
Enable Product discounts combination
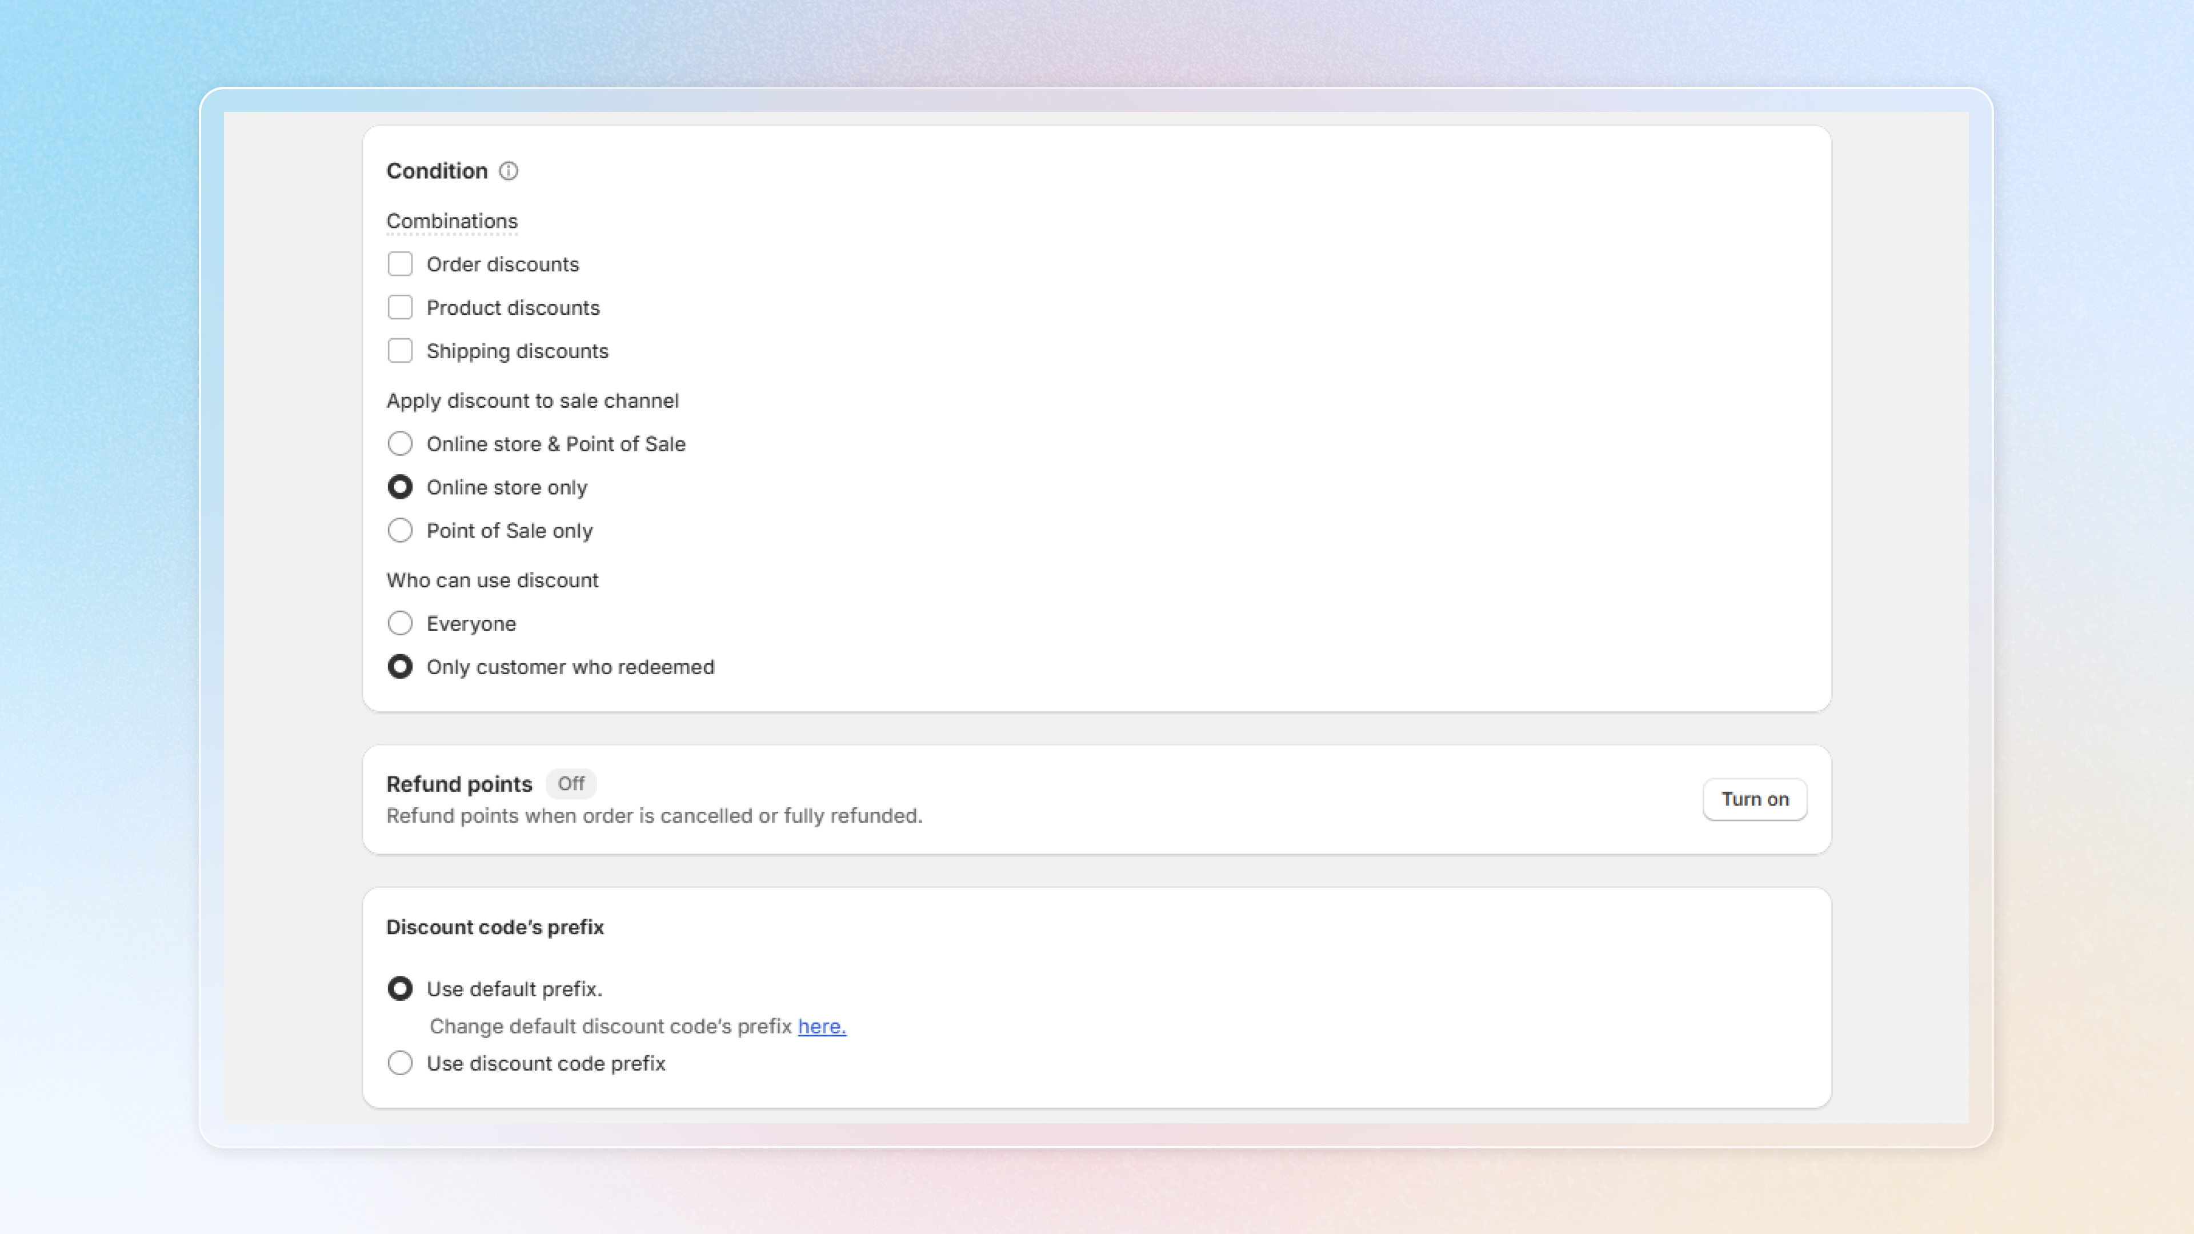point(399,307)
